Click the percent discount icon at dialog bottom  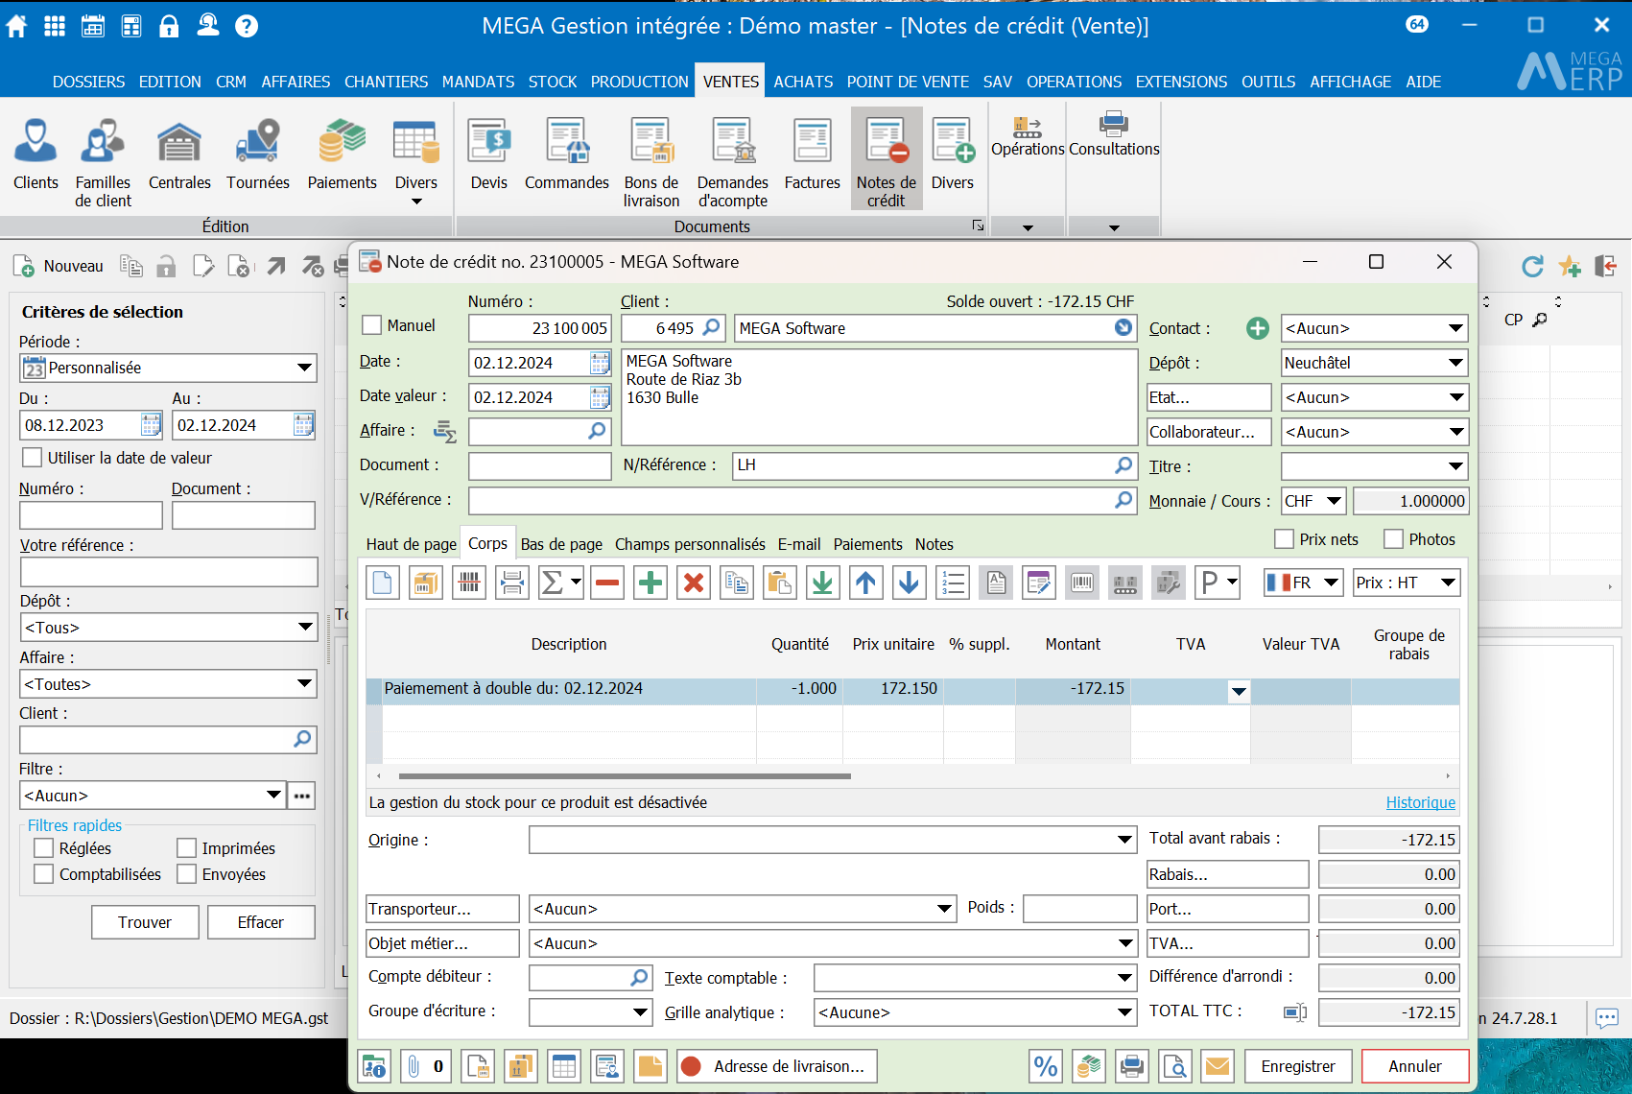(x=1046, y=1066)
